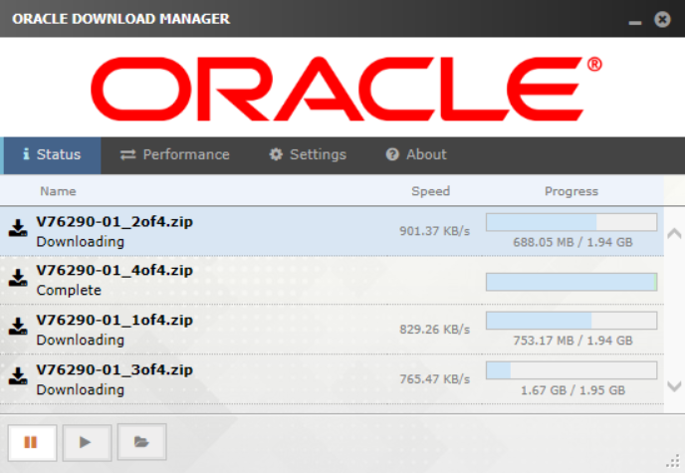Viewport: 685px width, 473px height.
Task: Select file name V76290-01_4of4.zip
Action: [114, 270]
